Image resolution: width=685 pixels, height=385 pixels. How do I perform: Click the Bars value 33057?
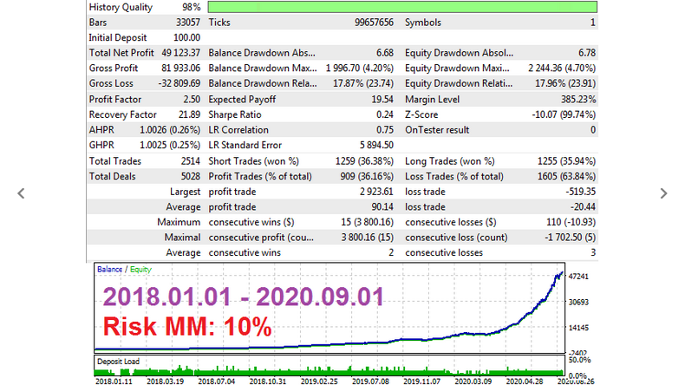(x=188, y=23)
